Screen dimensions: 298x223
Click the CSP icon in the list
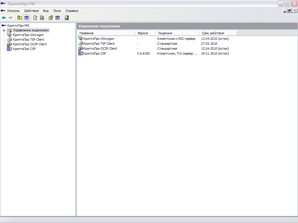[x=81, y=53]
